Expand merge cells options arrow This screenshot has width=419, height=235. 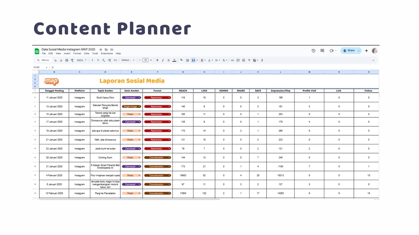[x=197, y=60]
